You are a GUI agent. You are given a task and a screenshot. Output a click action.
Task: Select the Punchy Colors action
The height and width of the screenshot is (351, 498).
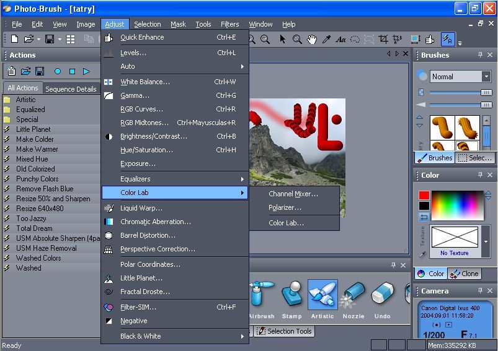tap(37, 178)
